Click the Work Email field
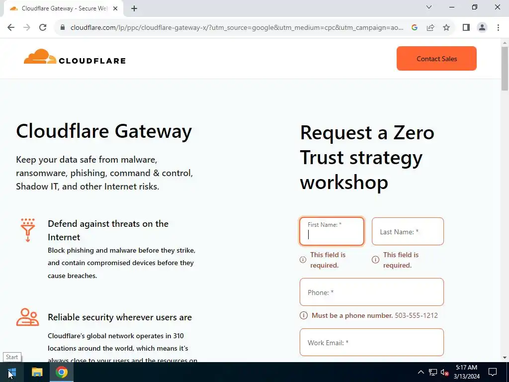 tap(372, 342)
